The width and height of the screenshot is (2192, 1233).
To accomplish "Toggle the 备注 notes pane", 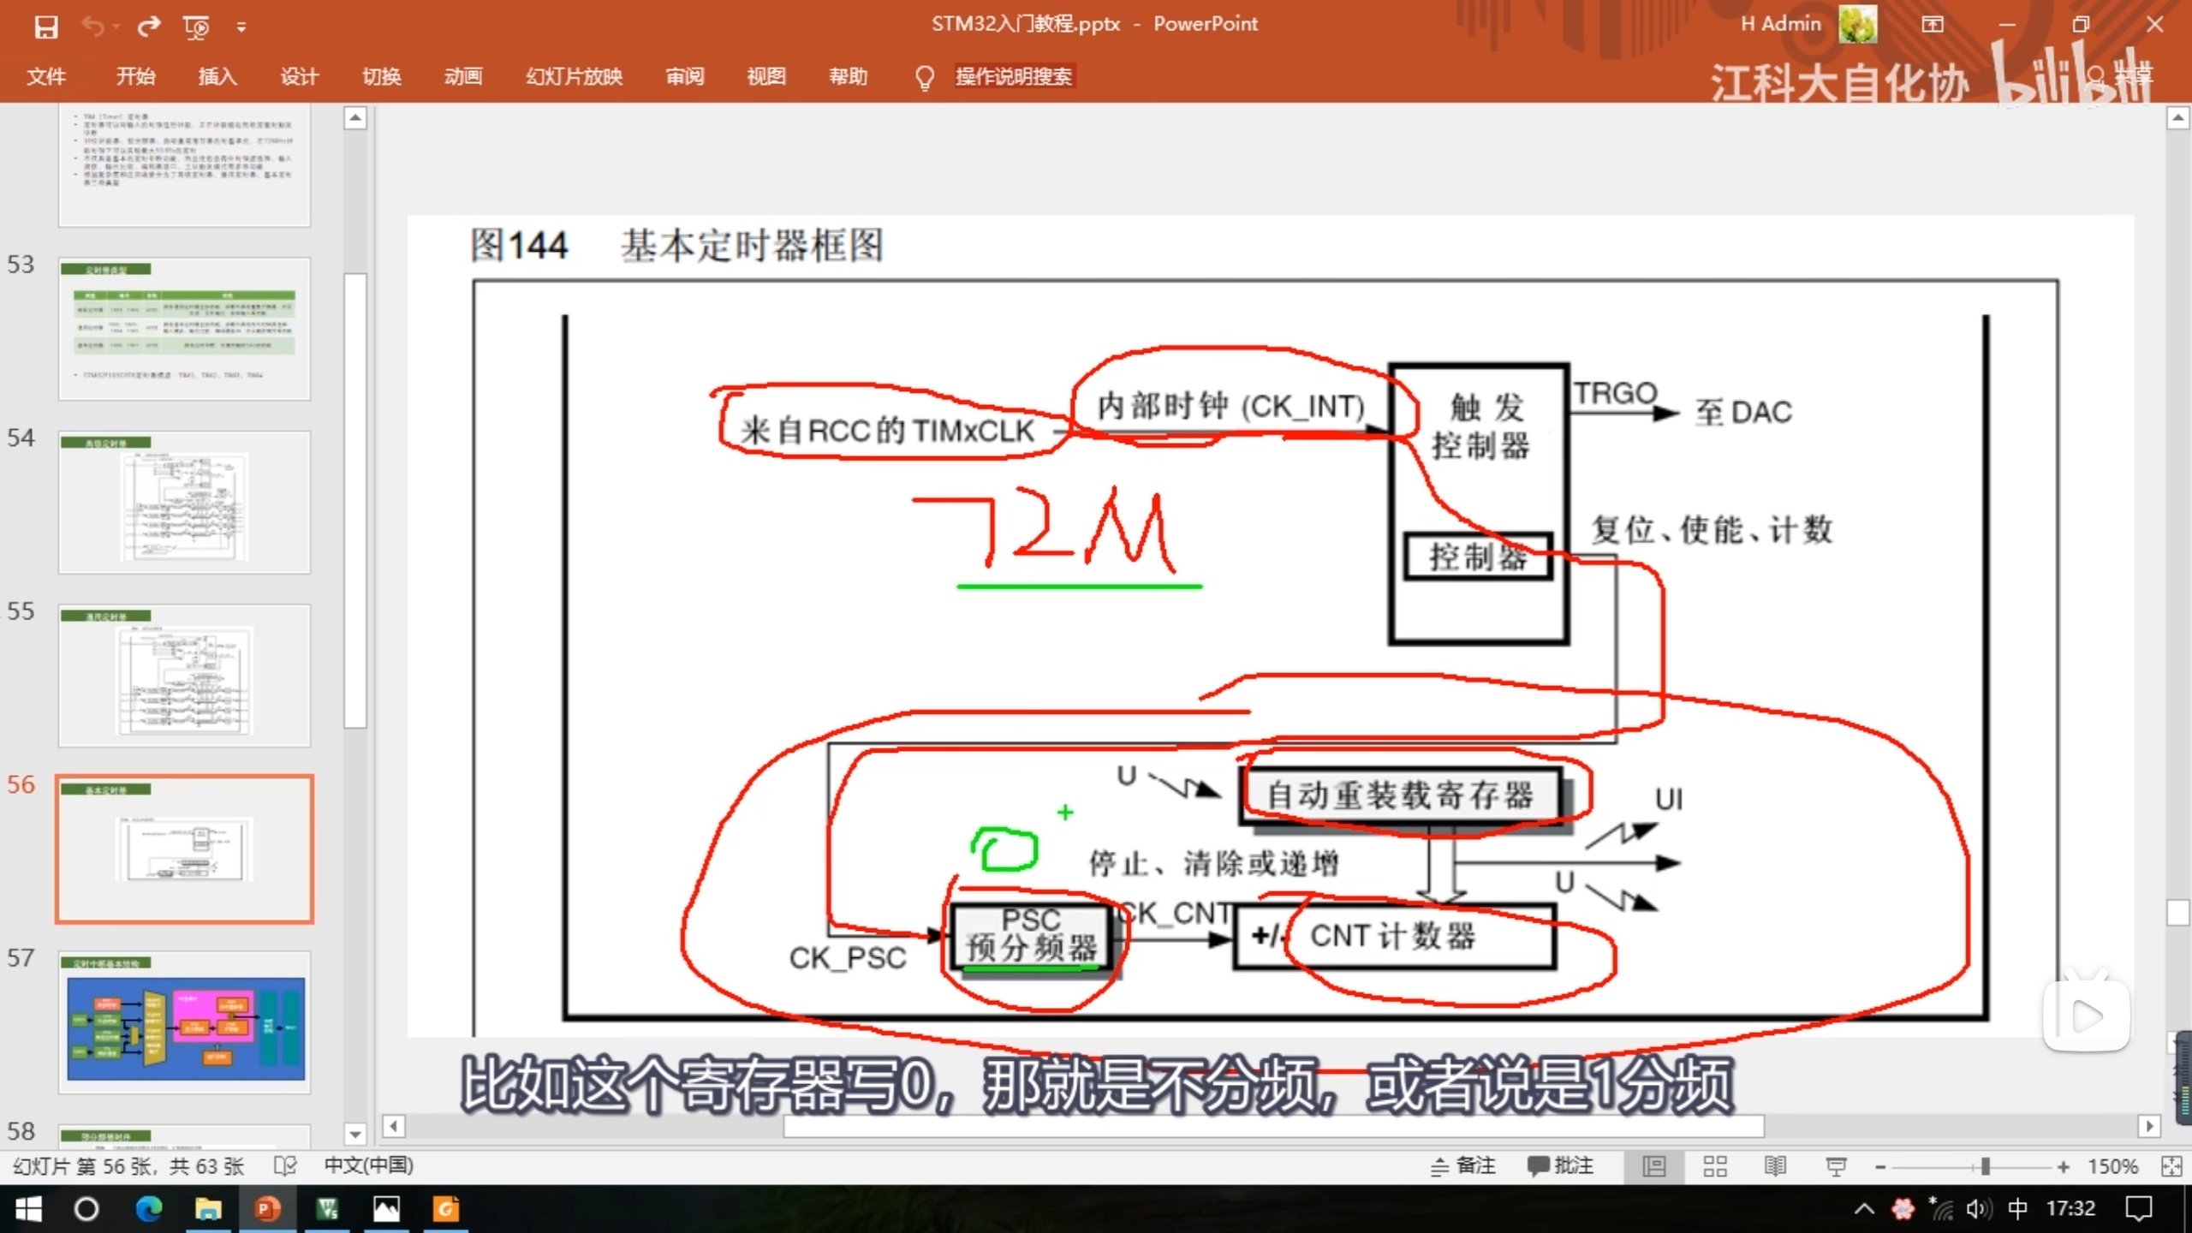I will click(1463, 1166).
